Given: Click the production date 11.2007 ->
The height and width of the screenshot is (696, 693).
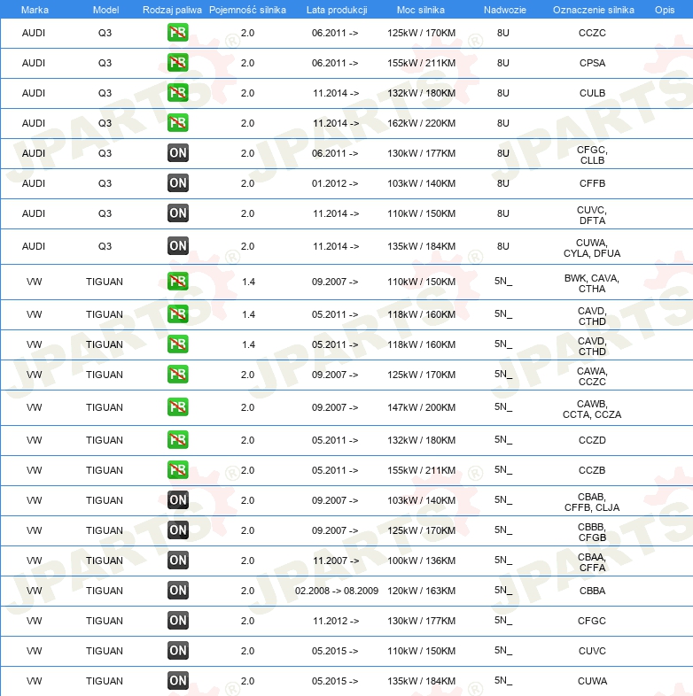Looking at the screenshot, I should coord(336,561).
